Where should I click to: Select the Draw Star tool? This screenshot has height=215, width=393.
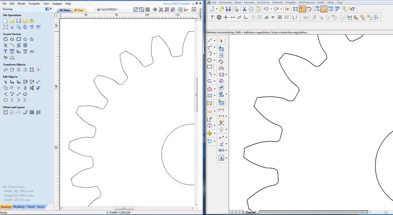[x=32, y=39]
